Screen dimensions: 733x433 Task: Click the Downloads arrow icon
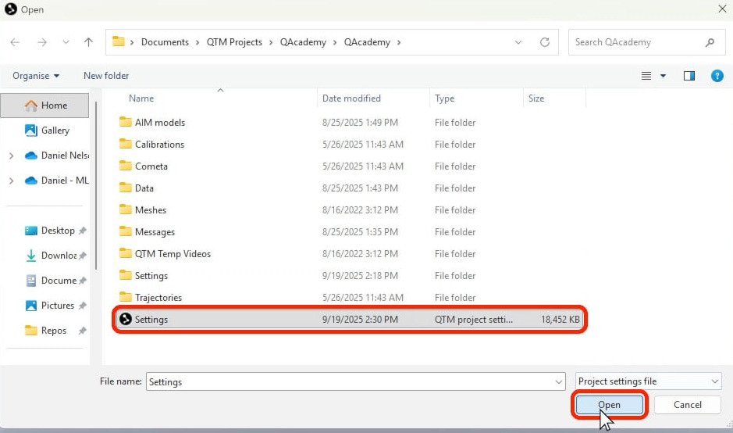tap(31, 255)
